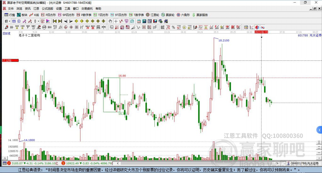Open the T四方形 tool
The height and width of the screenshot is (173, 322).
(101, 15)
